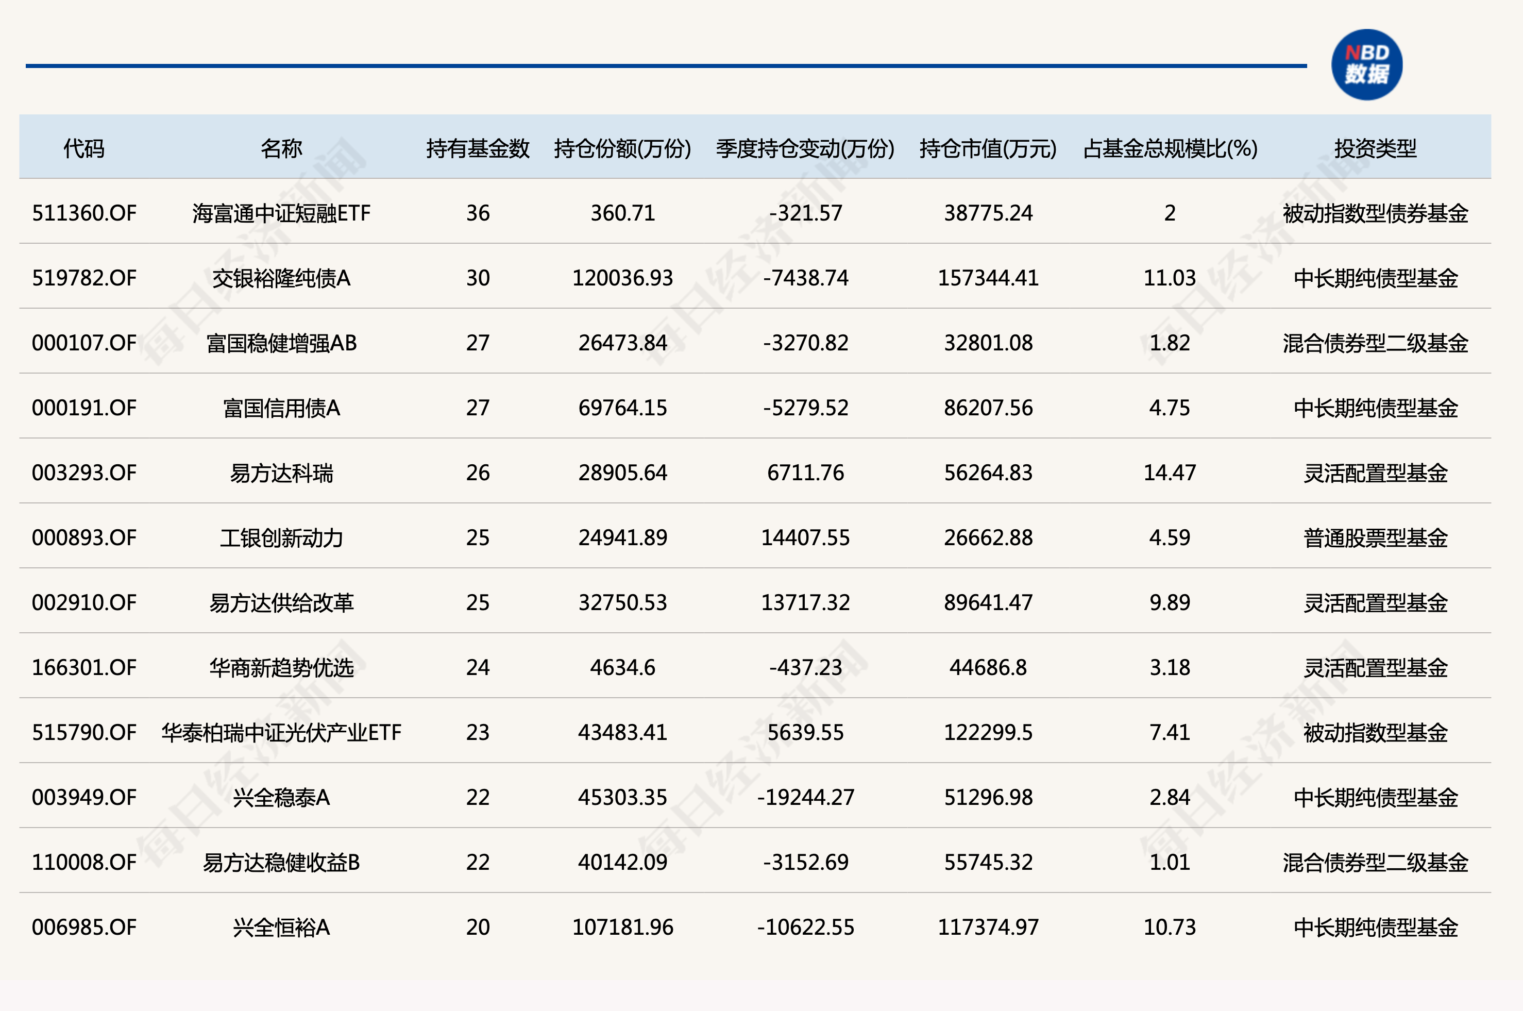Select fund name 兴全稳泰A

coord(281,798)
